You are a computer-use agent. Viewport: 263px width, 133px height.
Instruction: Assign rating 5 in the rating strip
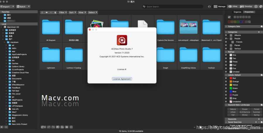tap(246, 17)
